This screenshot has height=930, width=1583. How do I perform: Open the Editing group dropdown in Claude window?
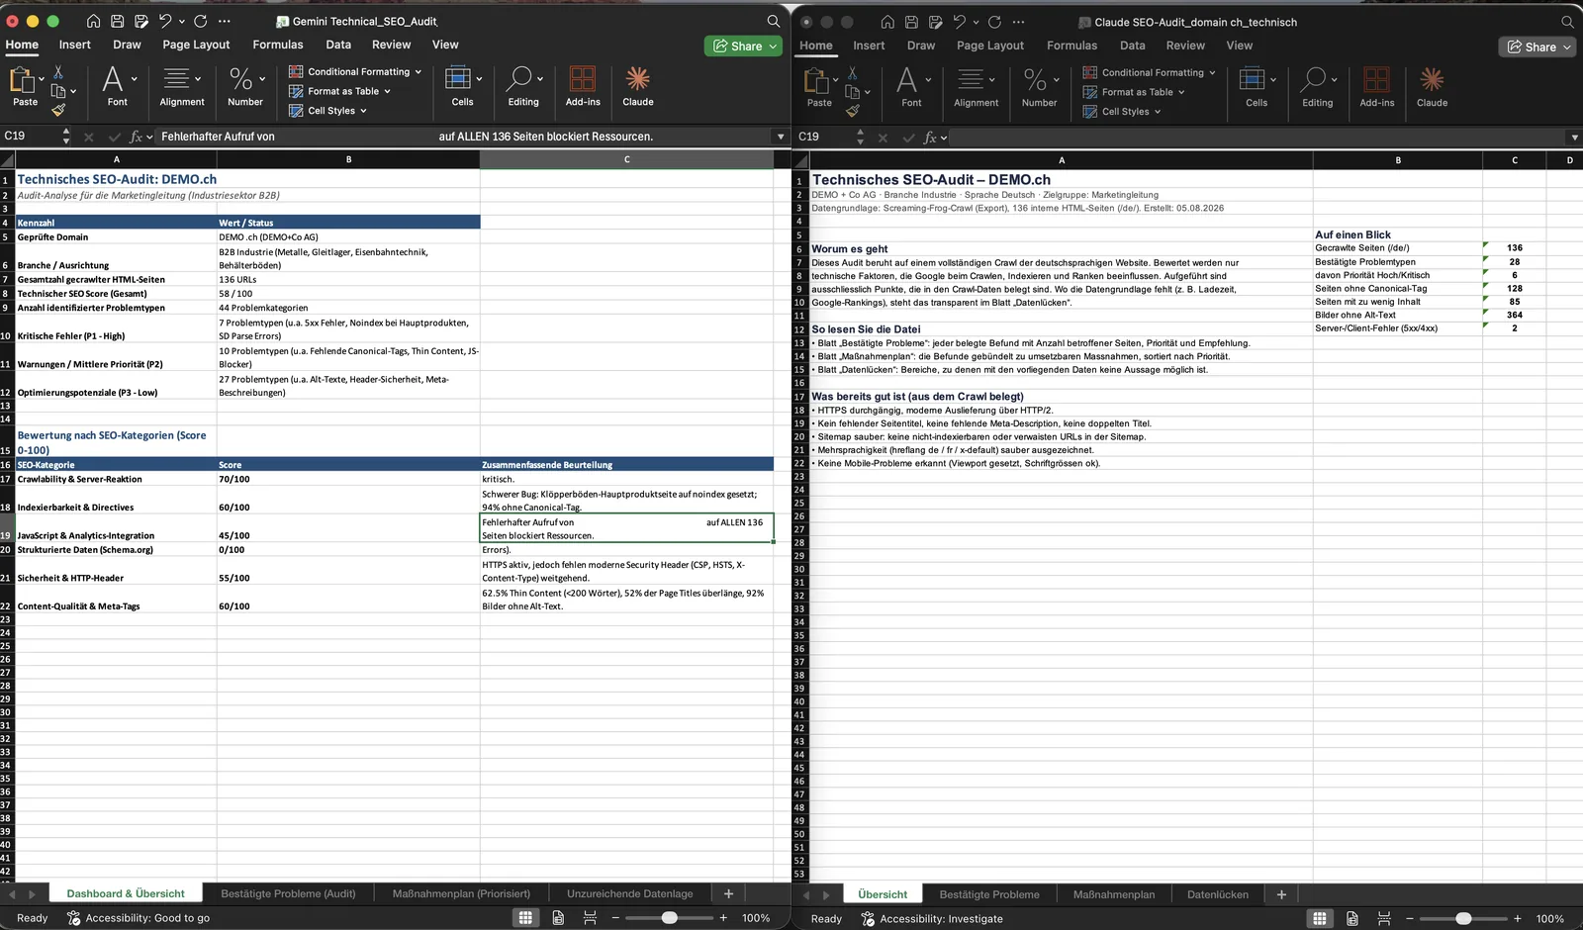click(1334, 79)
